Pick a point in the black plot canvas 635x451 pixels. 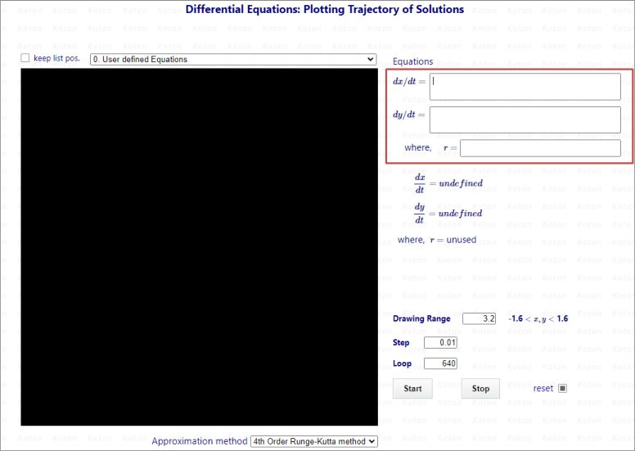[x=199, y=247]
